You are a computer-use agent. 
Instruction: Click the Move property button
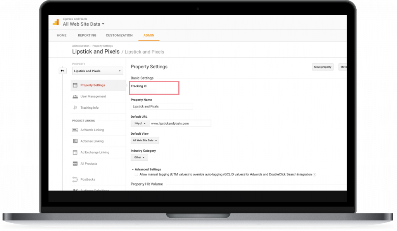click(323, 67)
